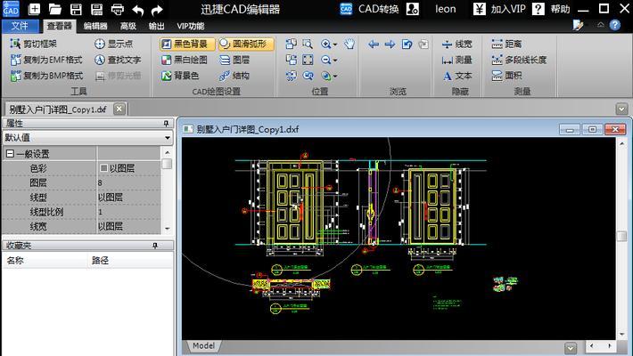This screenshot has height=356, width=633.
Task: Open the 文件 file menu
Action: click(x=20, y=26)
